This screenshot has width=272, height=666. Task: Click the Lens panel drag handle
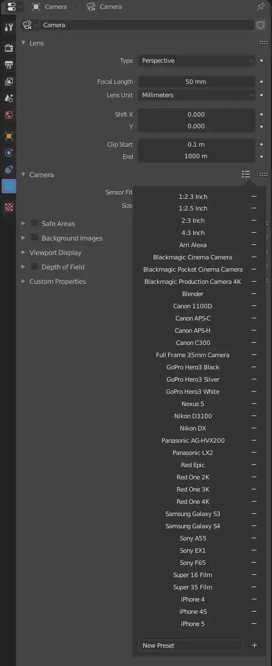tap(264, 43)
